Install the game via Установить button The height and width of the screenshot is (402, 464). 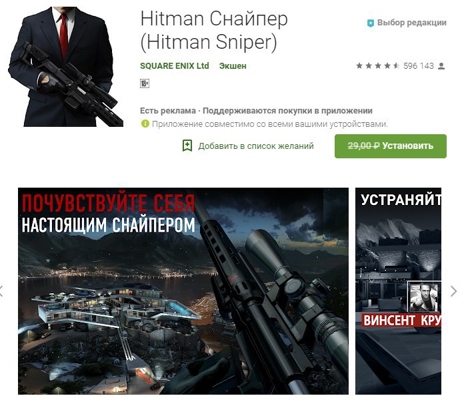click(390, 146)
